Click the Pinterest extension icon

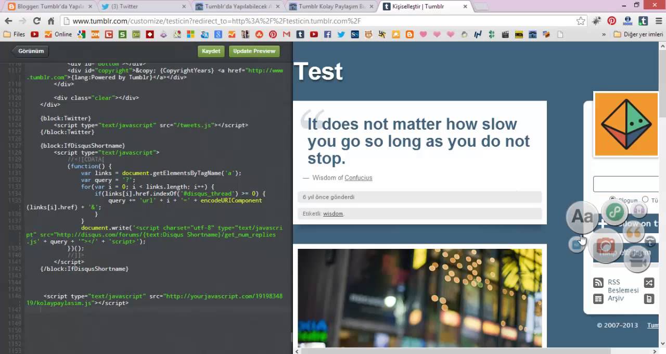tap(612, 21)
